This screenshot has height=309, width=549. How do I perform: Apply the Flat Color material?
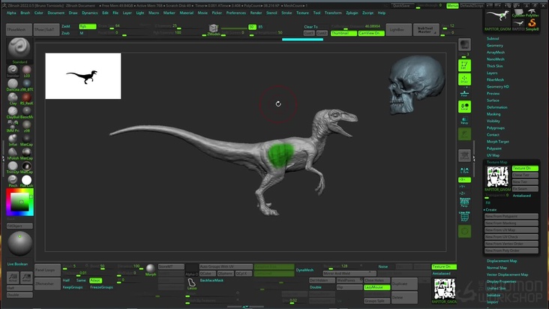[26, 180]
